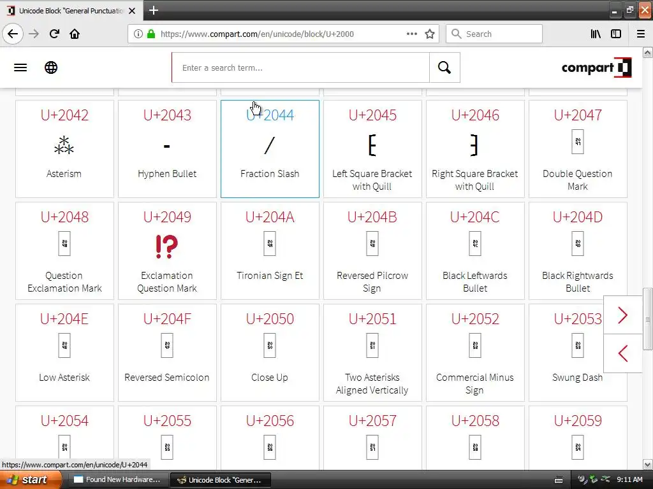Click the Compart logo
653x489 pixels.
pos(596,67)
